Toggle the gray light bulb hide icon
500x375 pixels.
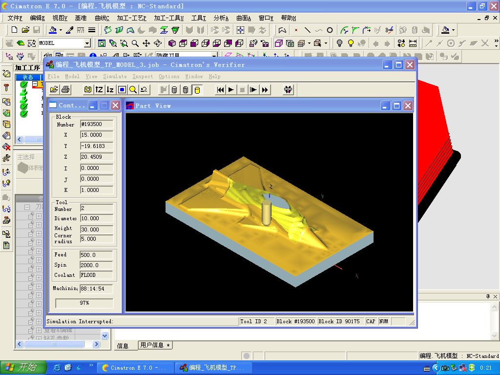340,43
